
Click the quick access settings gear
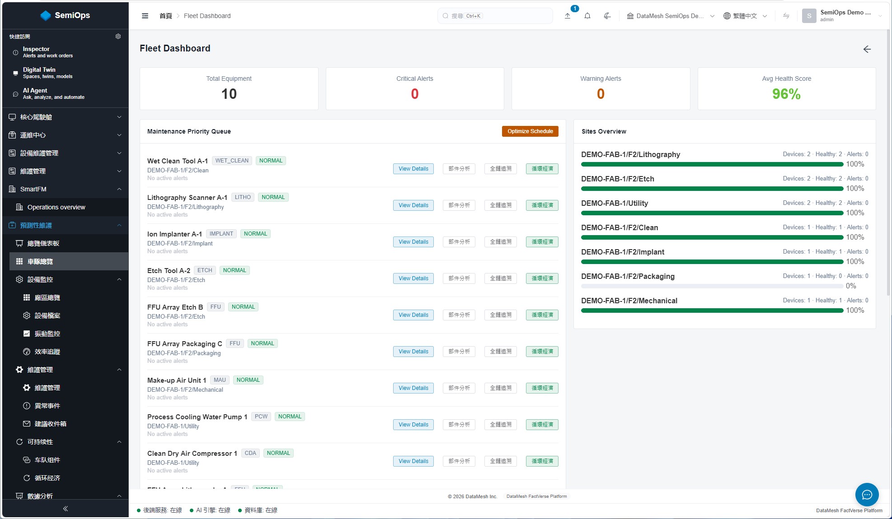pyautogui.click(x=118, y=37)
